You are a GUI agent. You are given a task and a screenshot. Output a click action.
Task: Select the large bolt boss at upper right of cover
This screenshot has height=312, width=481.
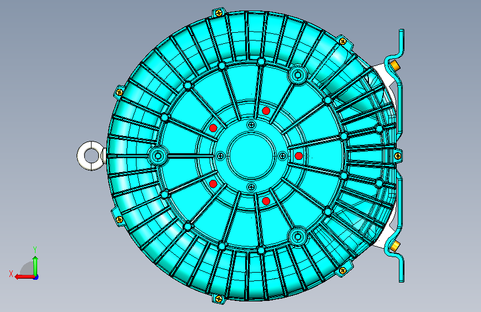tap(297, 74)
